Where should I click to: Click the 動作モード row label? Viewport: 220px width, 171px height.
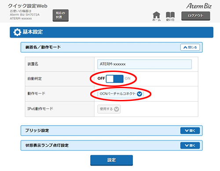37,93
